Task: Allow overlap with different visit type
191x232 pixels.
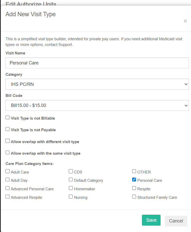Action: (8, 141)
